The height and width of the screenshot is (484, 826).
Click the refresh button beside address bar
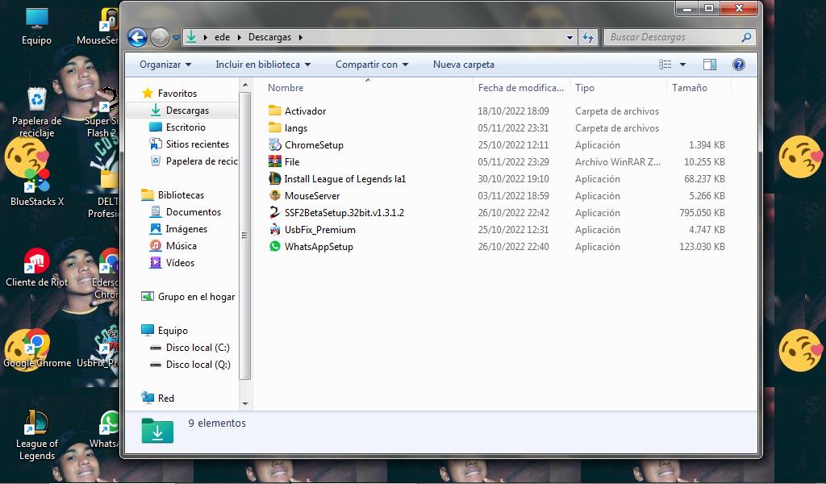[588, 37]
